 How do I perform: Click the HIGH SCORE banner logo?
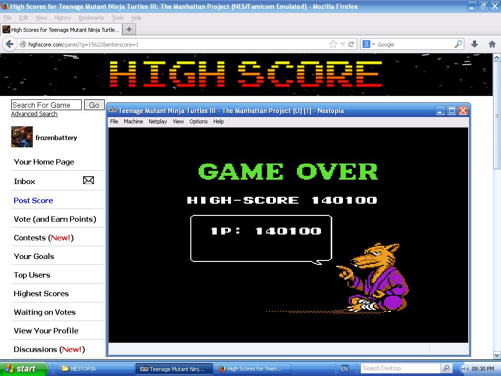(x=246, y=74)
